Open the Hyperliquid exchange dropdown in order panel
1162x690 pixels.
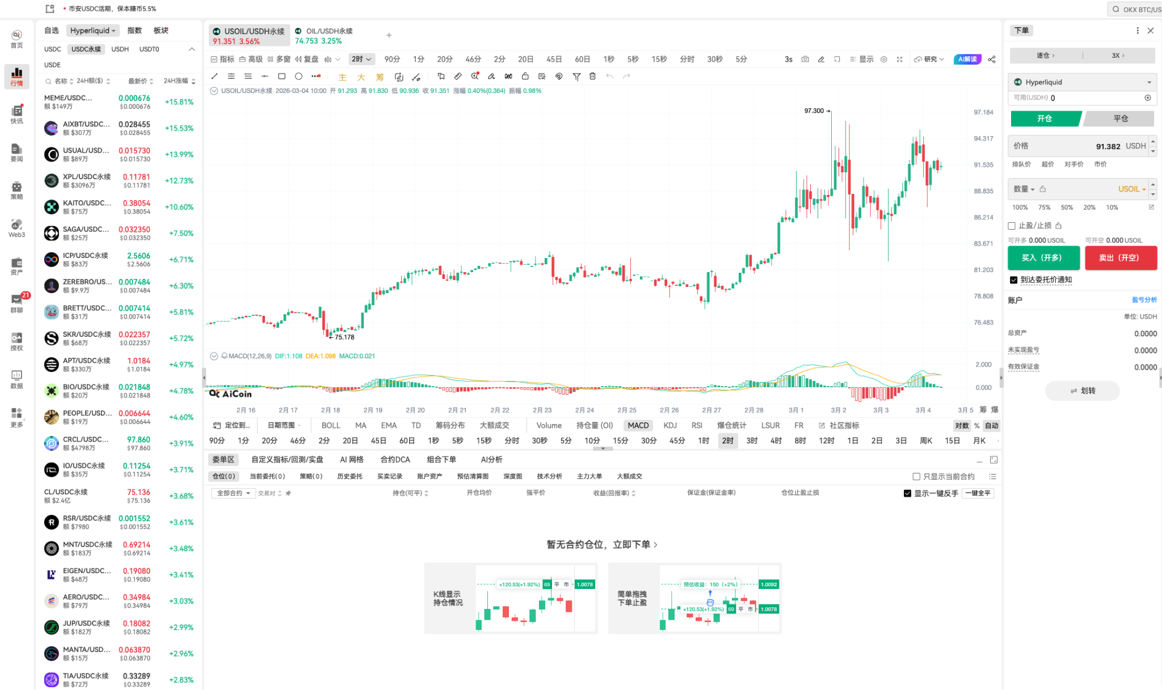click(1082, 82)
